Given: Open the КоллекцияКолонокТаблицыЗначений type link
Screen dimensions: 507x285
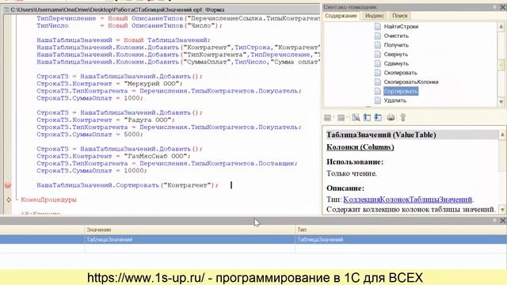Looking at the screenshot, I should [x=408, y=199].
